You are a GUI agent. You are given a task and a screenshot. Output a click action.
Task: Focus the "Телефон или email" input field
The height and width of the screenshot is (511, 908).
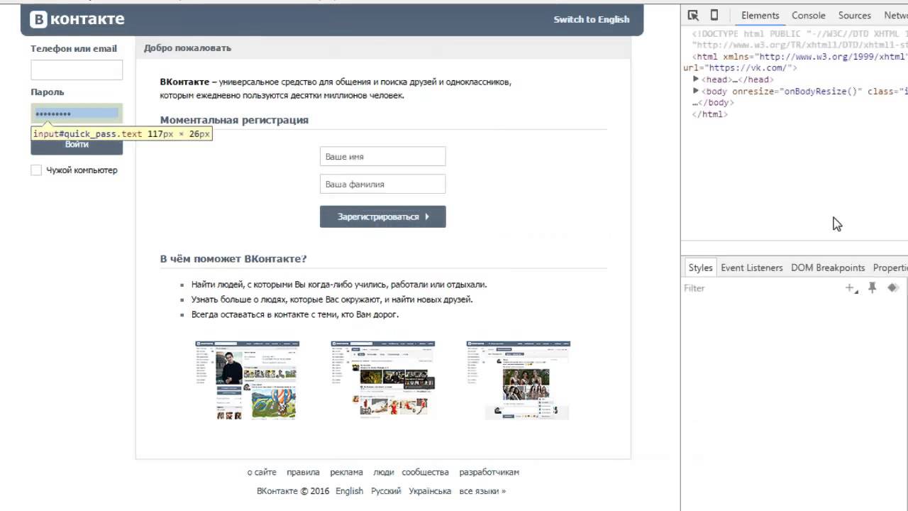[77, 70]
